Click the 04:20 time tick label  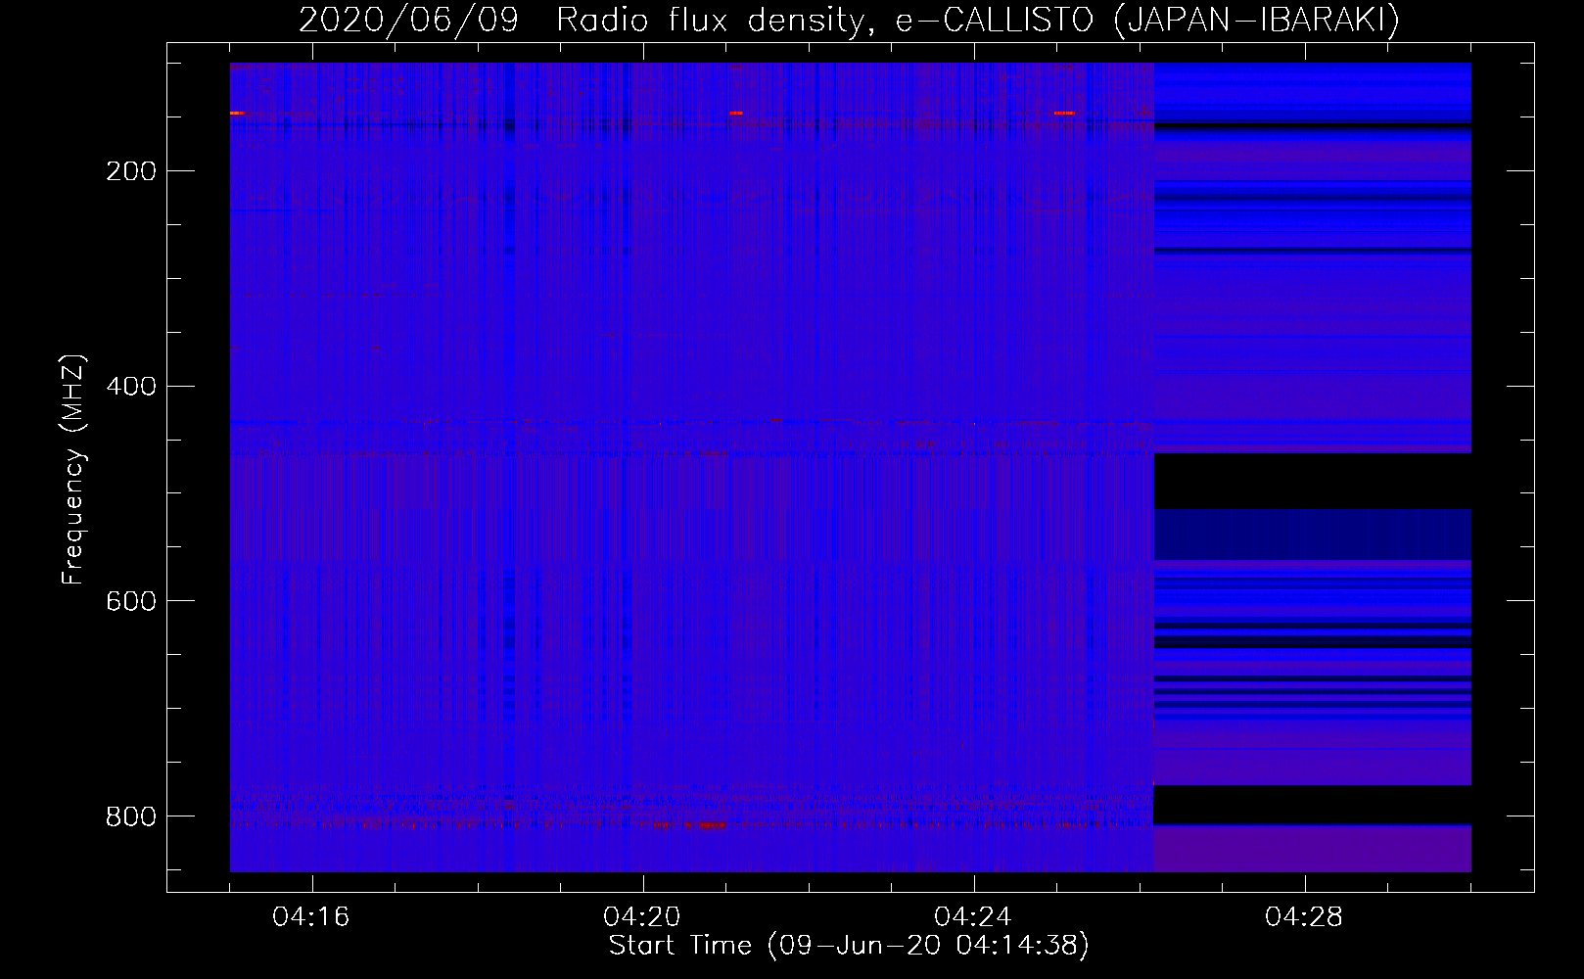coord(642,917)
